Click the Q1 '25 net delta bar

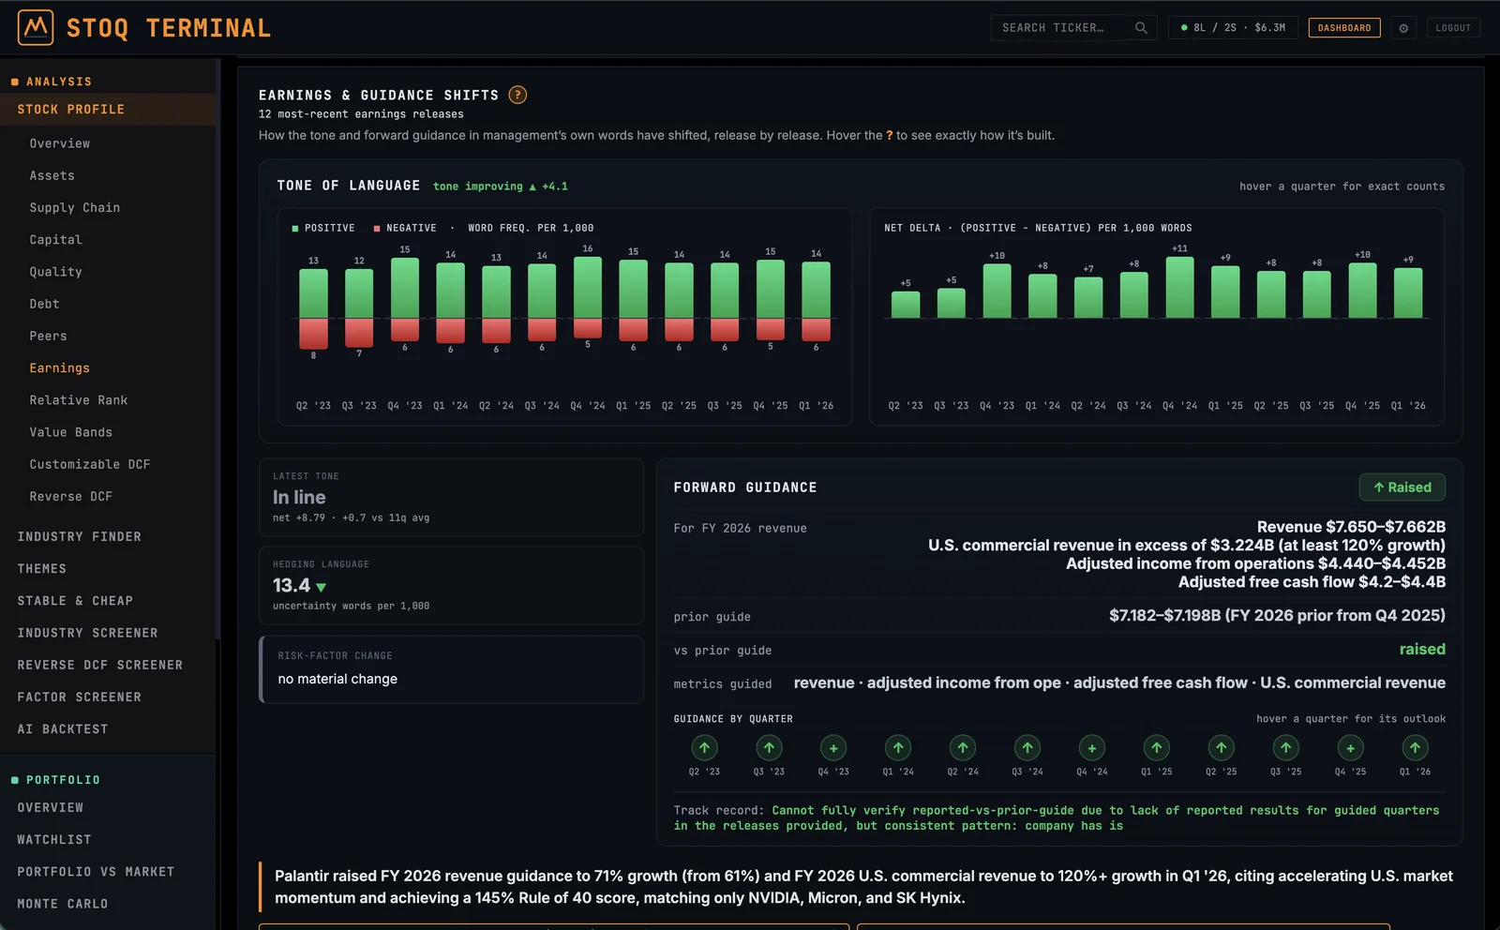coord(1225,292)
